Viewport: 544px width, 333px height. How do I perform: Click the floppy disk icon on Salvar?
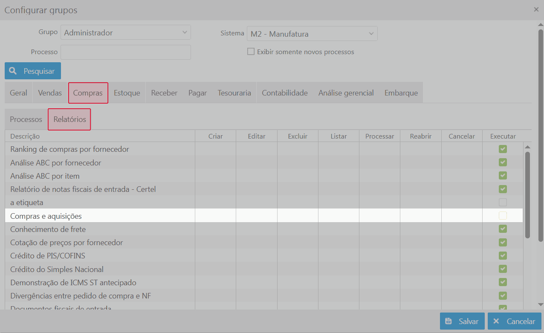pyautogui.click(x=449, y=321)
